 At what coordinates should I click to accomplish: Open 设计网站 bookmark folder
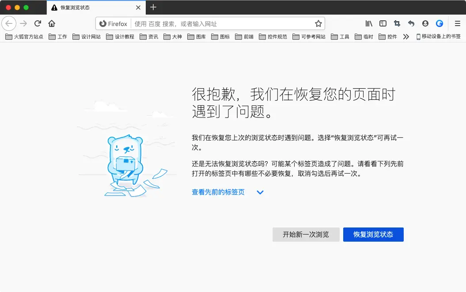pos(87,37)
